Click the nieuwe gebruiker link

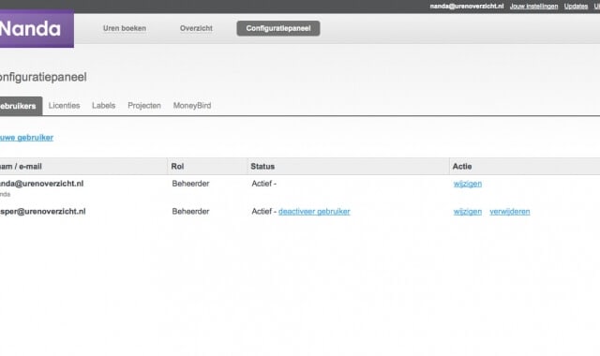pos(26,138)
